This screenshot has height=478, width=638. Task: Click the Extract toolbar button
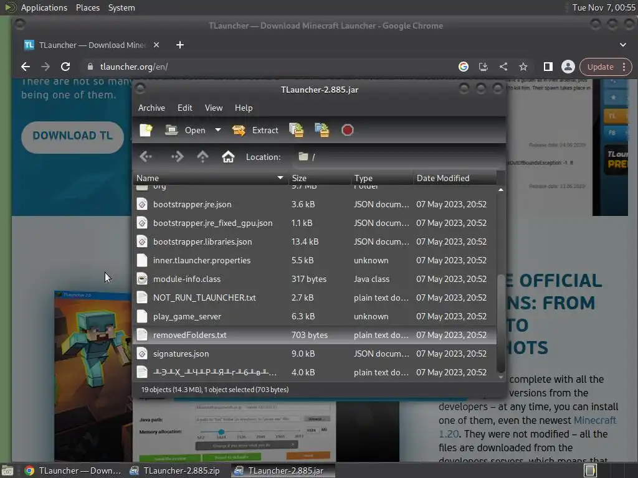coord(255,130)
